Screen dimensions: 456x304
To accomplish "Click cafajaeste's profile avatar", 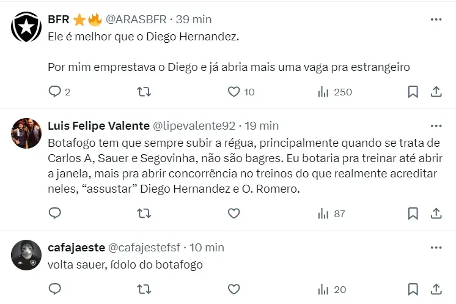I will pos(26,254).
